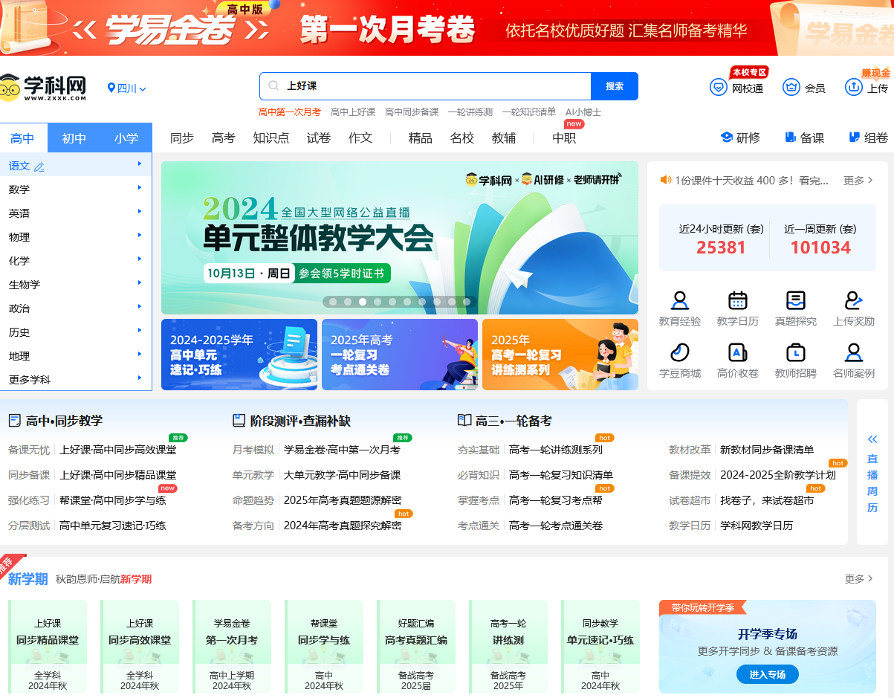Open the 网校通 heart-shield icon
This screenshot has width=894, height=698.
point(718,87)
